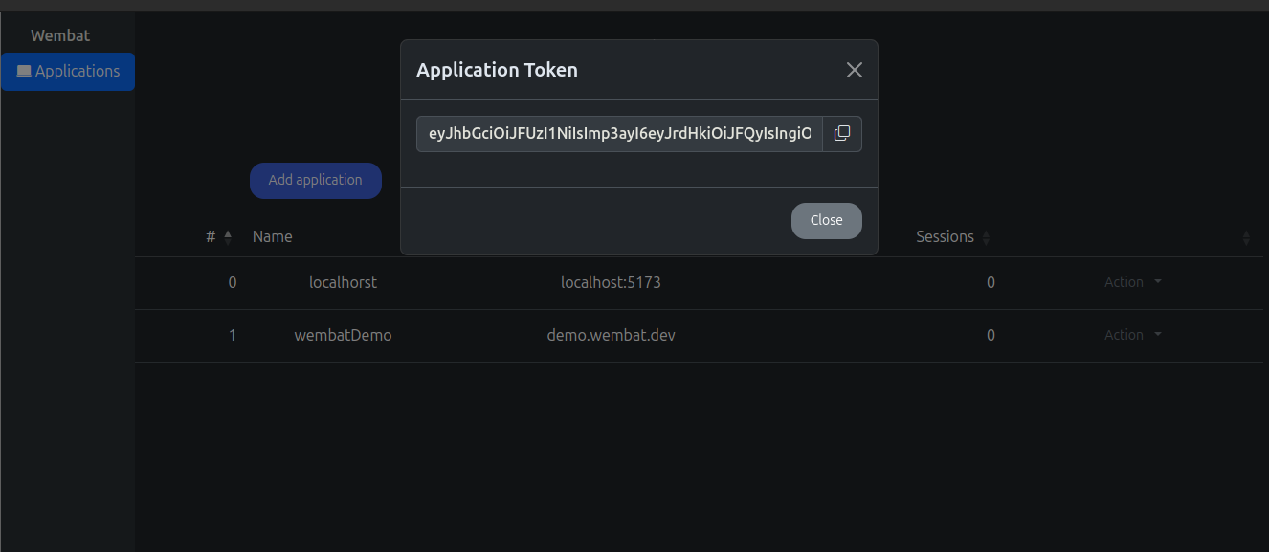
Task: Click the X icon in Application Token dialog
Action: point(855,70)
